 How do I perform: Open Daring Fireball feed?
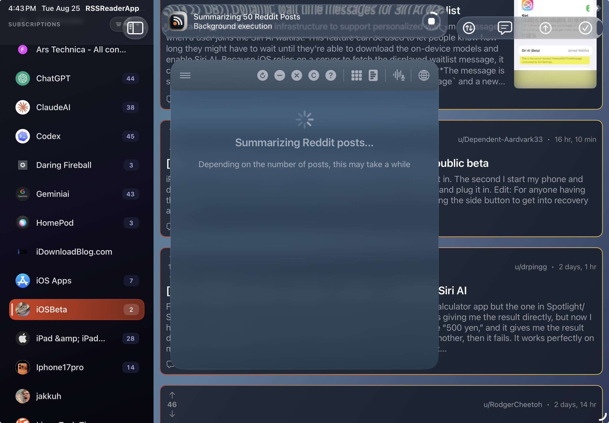coord(77,165)
